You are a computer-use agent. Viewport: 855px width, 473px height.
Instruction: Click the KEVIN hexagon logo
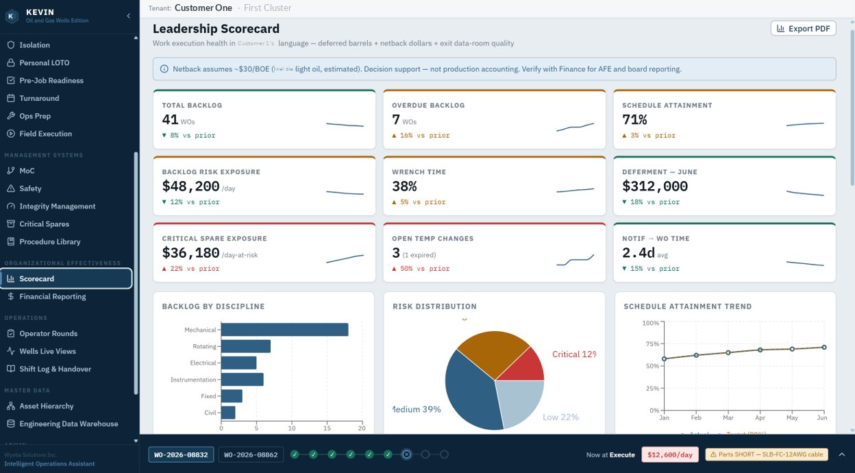click(12, 16)
